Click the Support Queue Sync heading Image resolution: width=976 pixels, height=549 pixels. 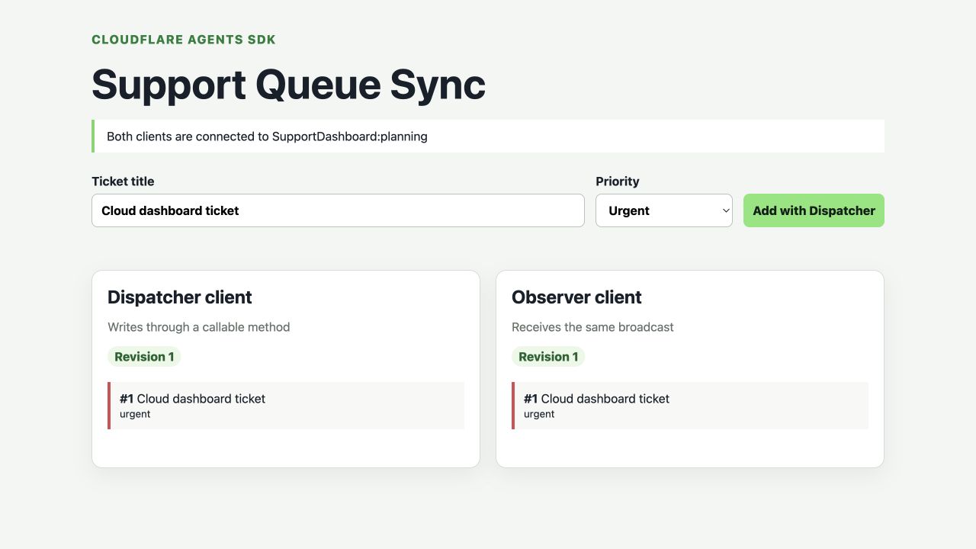pos(288,84)
